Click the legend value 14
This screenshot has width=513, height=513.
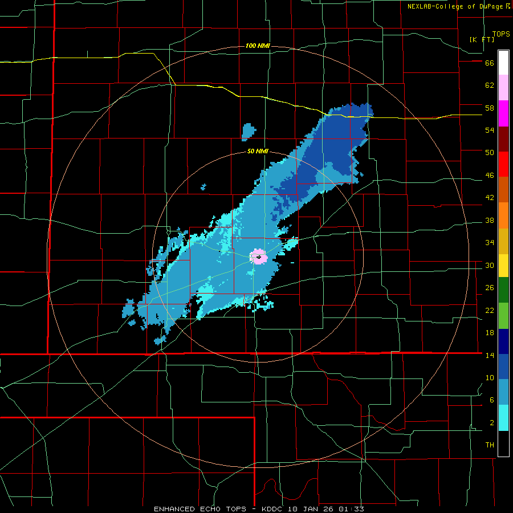(490, 355)
